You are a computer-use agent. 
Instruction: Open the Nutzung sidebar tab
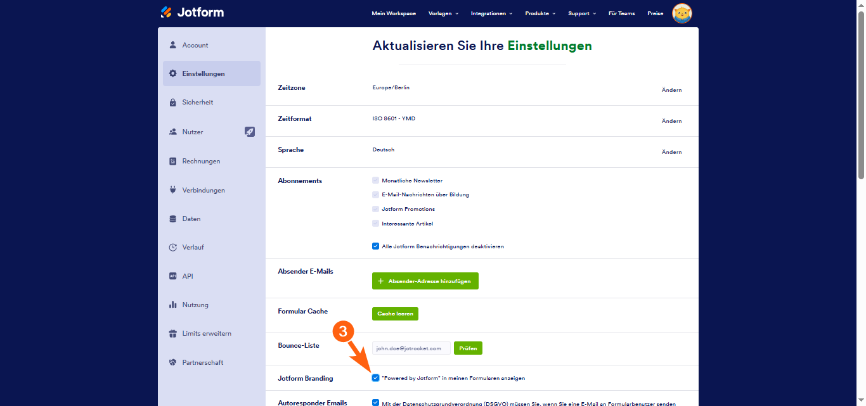[212, 305]
